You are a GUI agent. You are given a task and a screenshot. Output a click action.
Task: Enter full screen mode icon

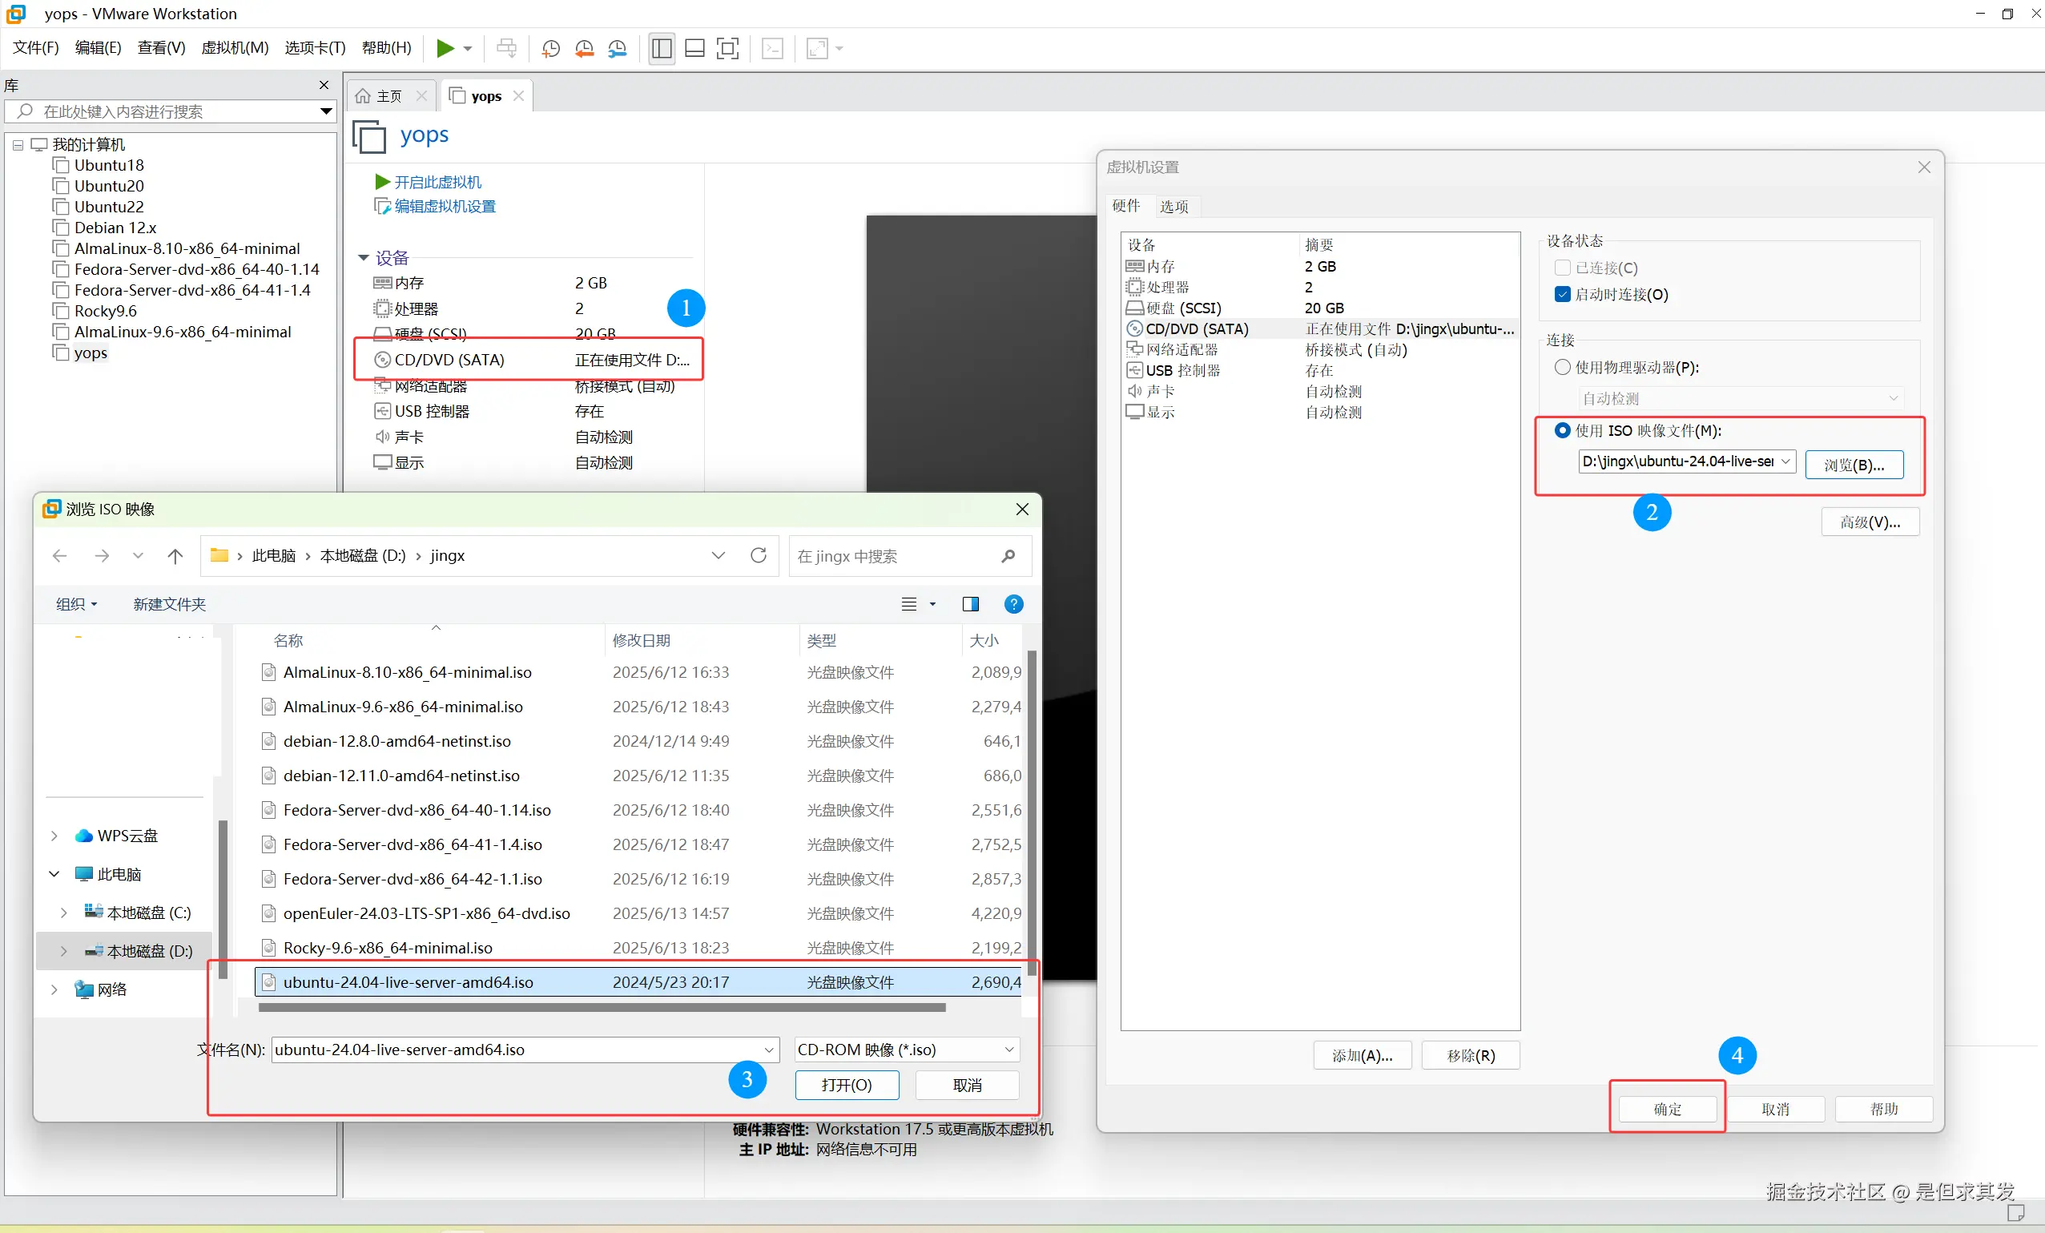pyautogui.click(x=727, y=48)
